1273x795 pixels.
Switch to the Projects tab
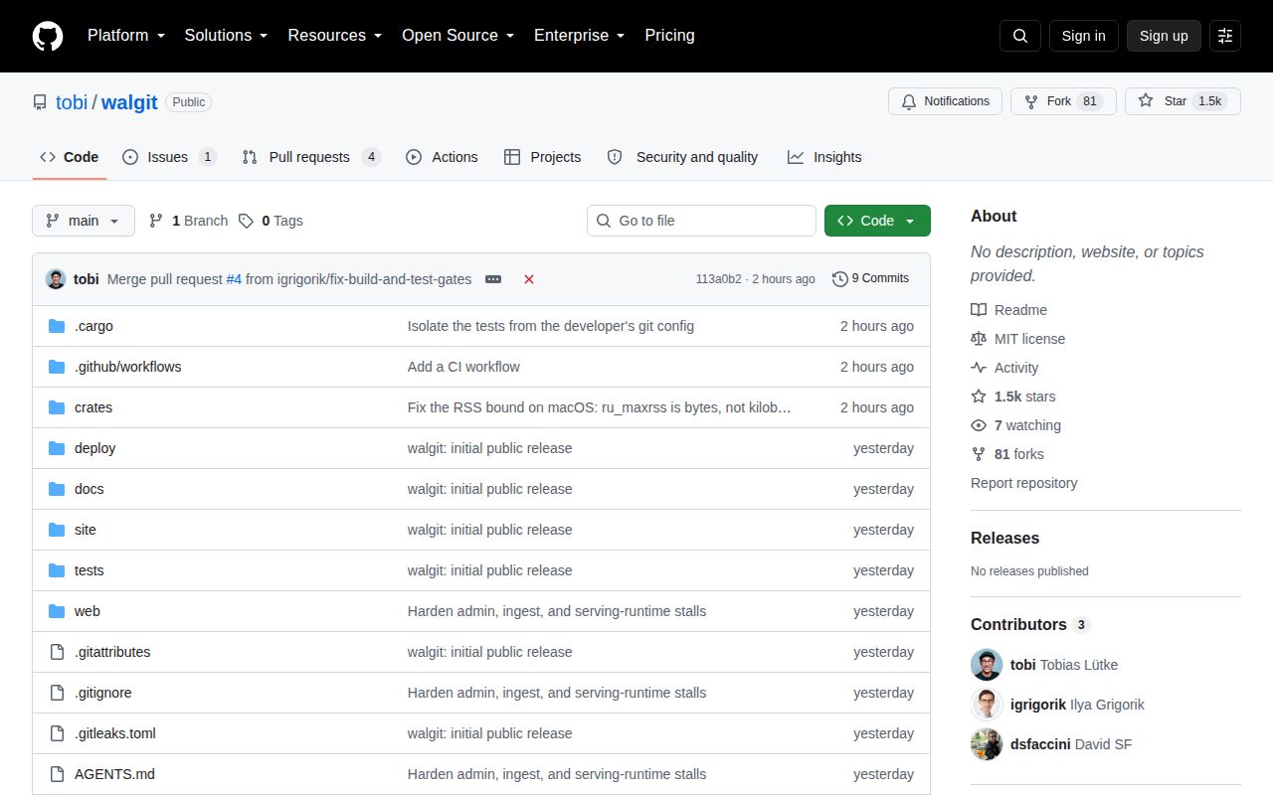[543, 157]
